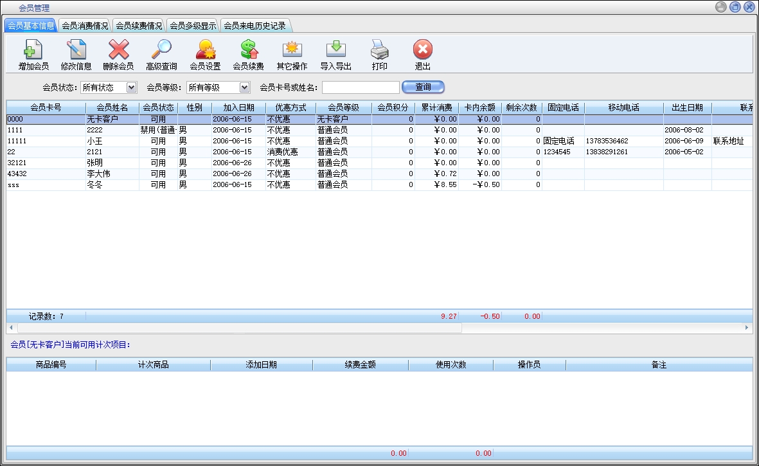Expand the 会员状态 dropdown
Screen dimensions: 759x466
tap(131, 87)
